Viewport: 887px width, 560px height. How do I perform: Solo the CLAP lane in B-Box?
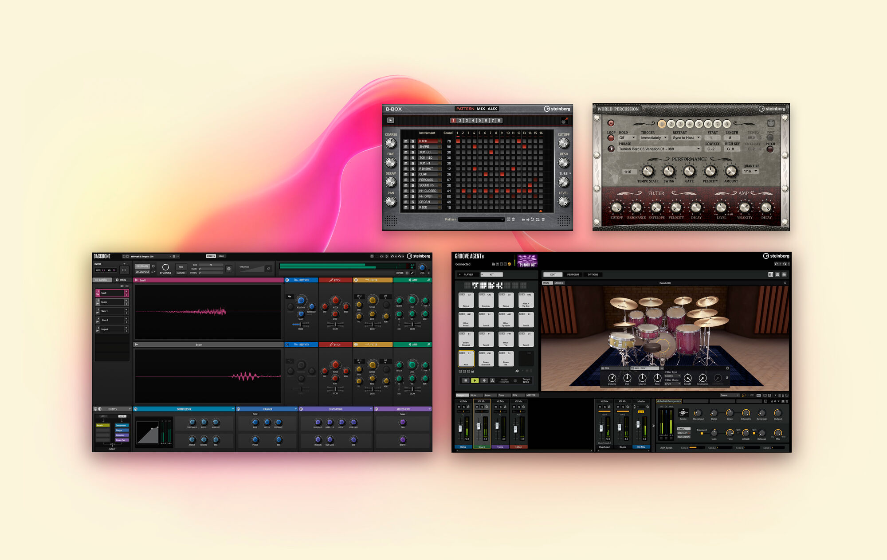click(412, 174)
